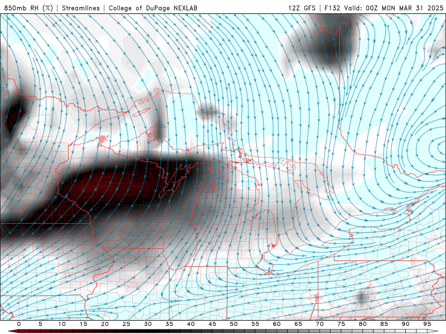Click the colorbar label '25'
This screenshot has width=446, height=334.
coord(127,324)
